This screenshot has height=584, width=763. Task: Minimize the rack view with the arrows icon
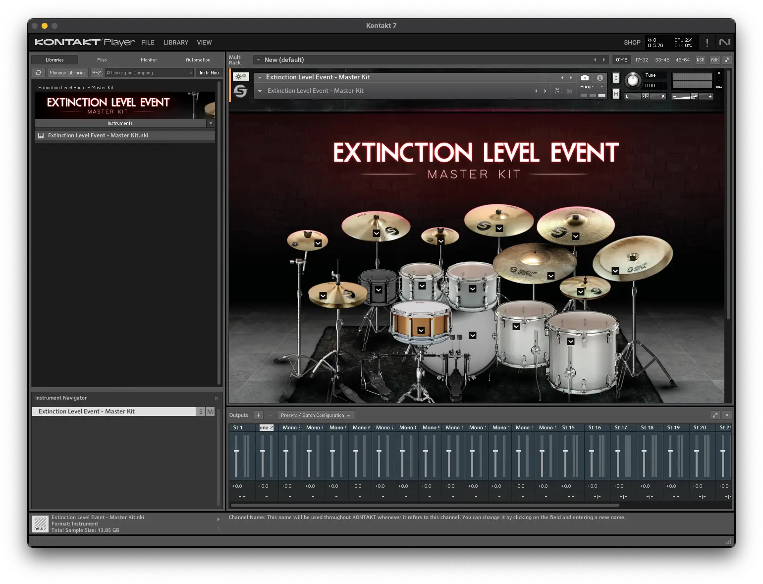click(x=727, y=60)
